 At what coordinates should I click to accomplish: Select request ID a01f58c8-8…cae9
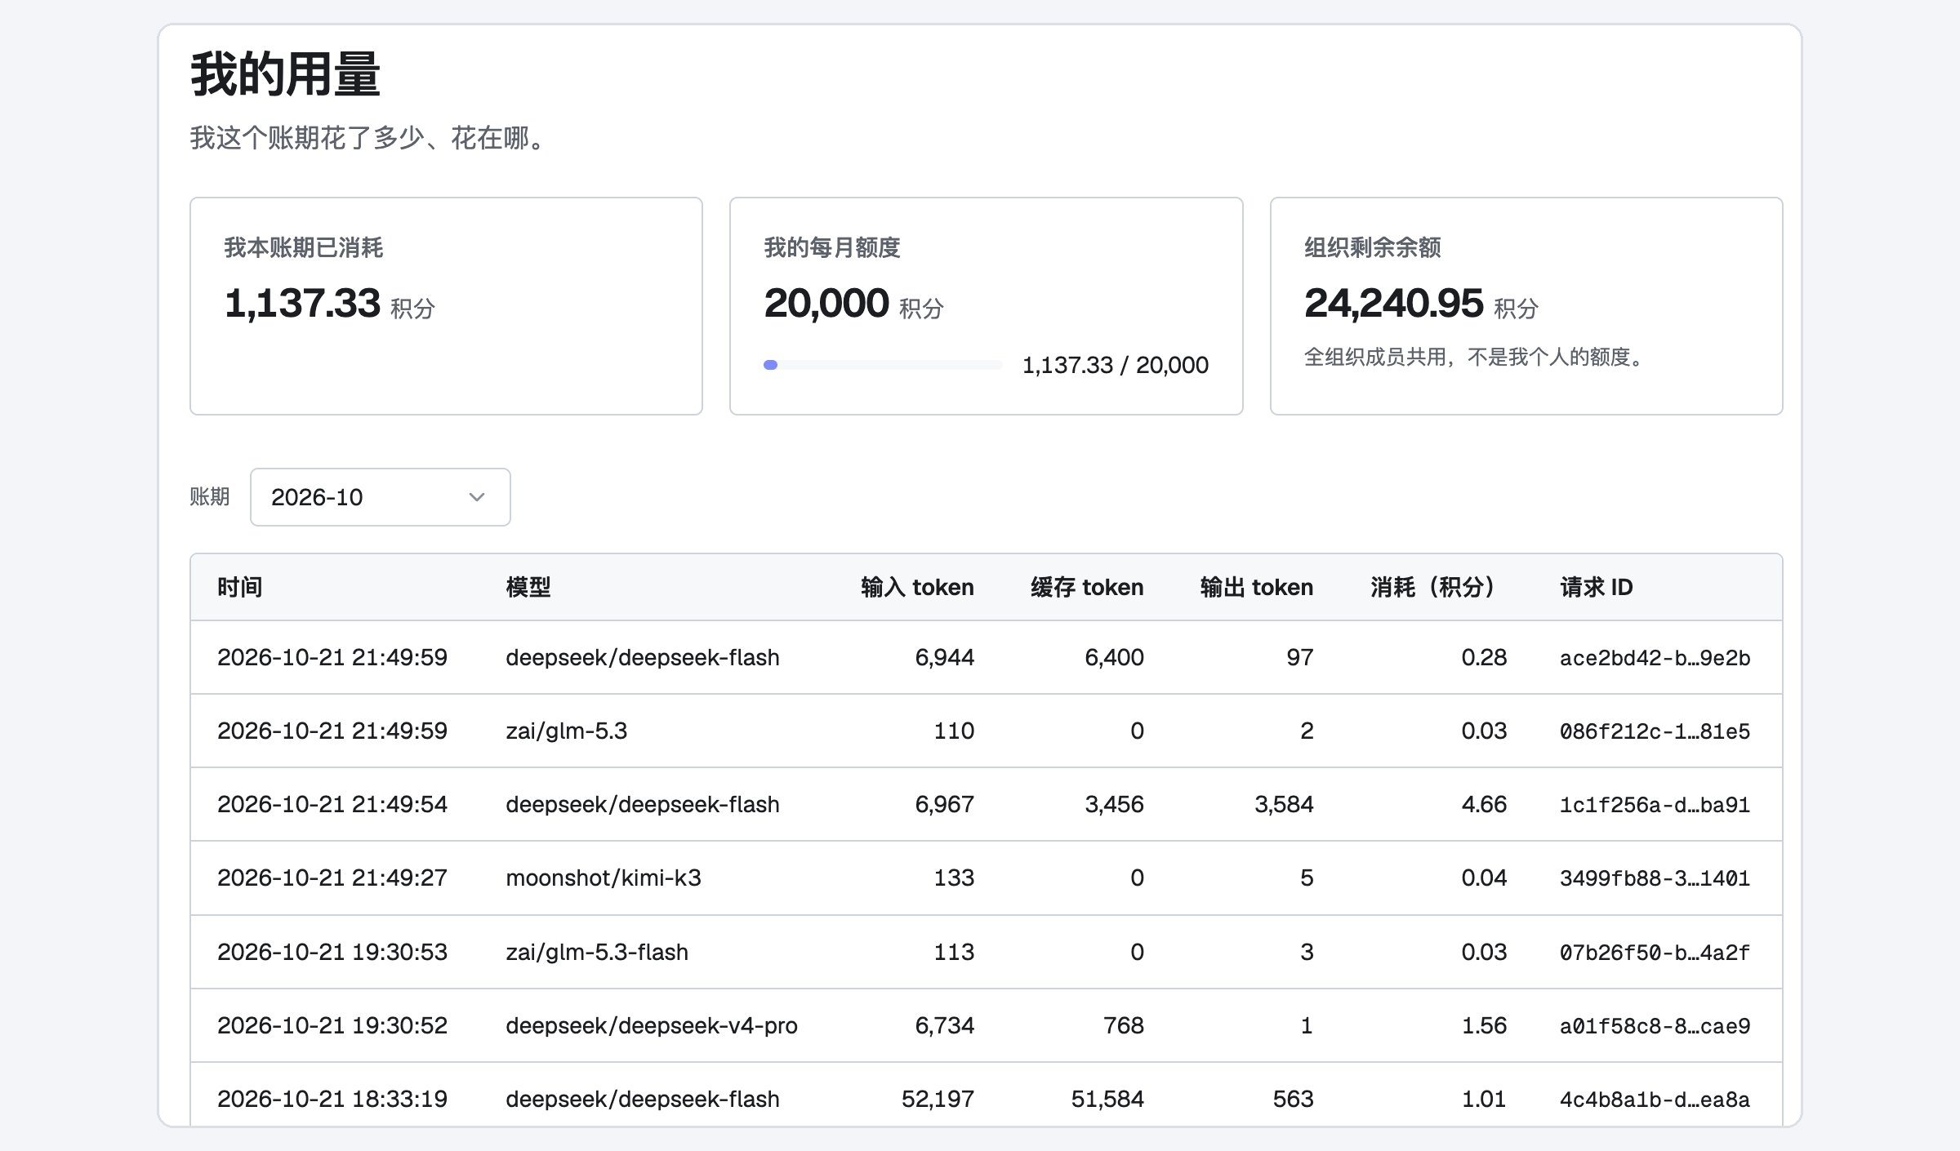1655,1026
